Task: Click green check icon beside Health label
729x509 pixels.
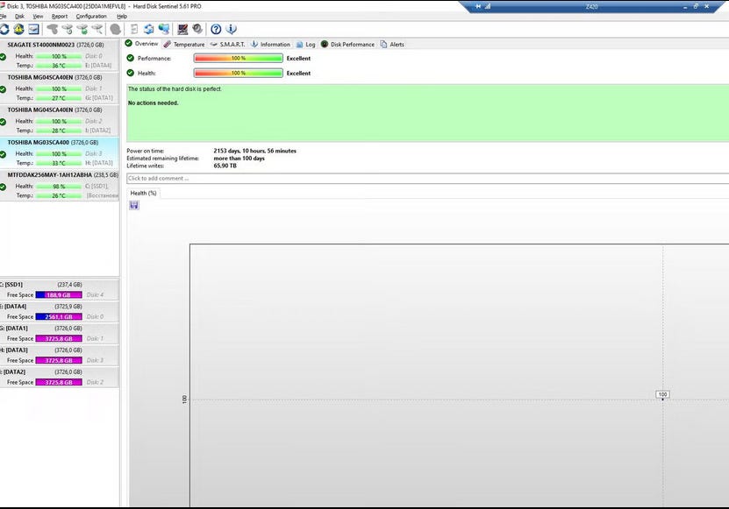Action: [130, 73]
